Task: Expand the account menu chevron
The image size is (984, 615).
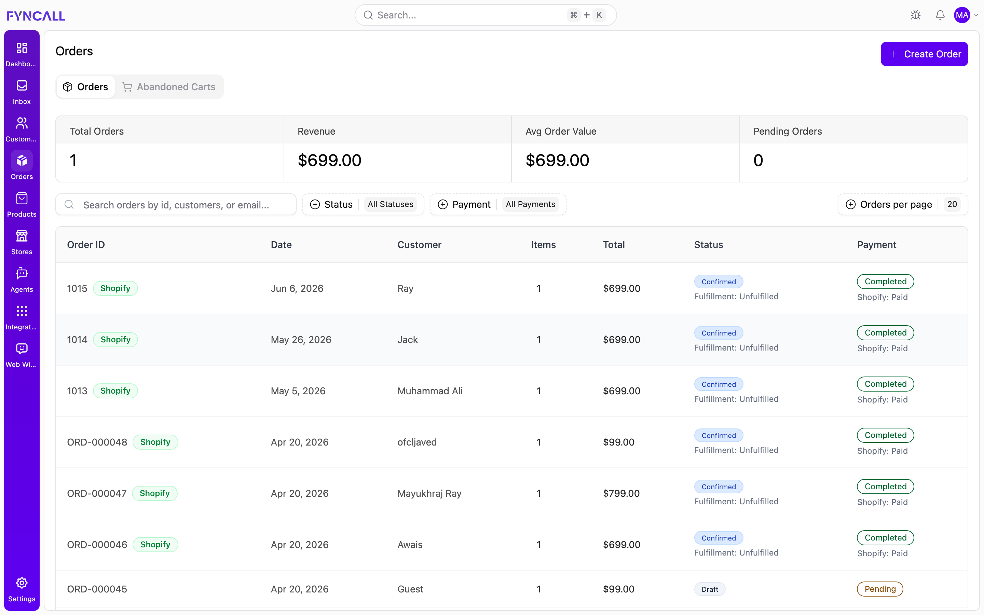Action: tap(976, 15)
